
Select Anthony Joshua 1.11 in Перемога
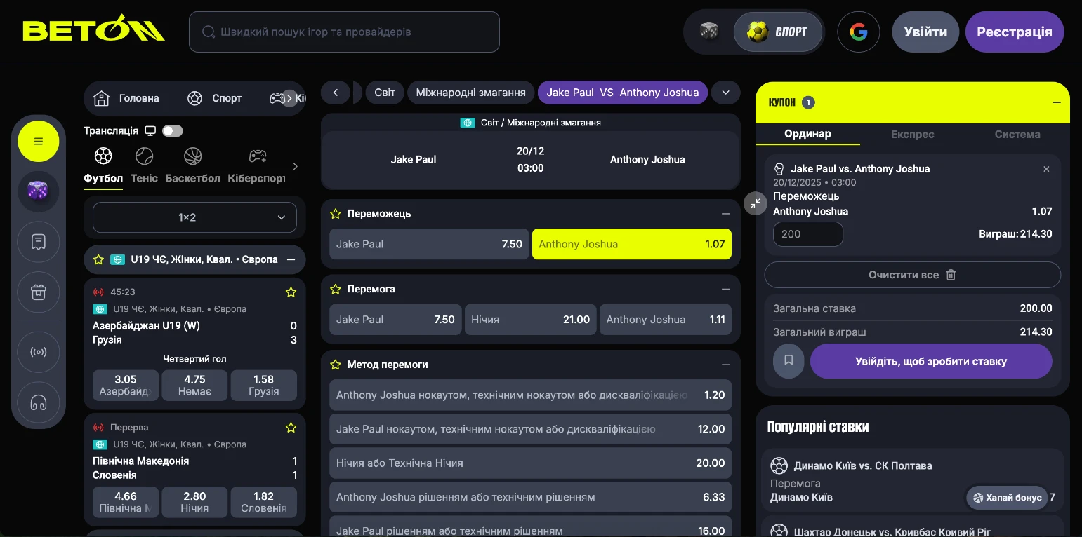665,320
